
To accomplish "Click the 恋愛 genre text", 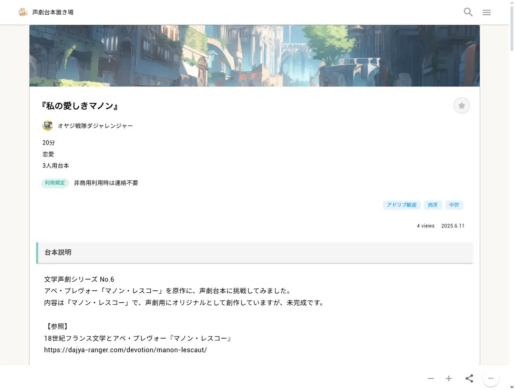I will [x=48, y=154].
